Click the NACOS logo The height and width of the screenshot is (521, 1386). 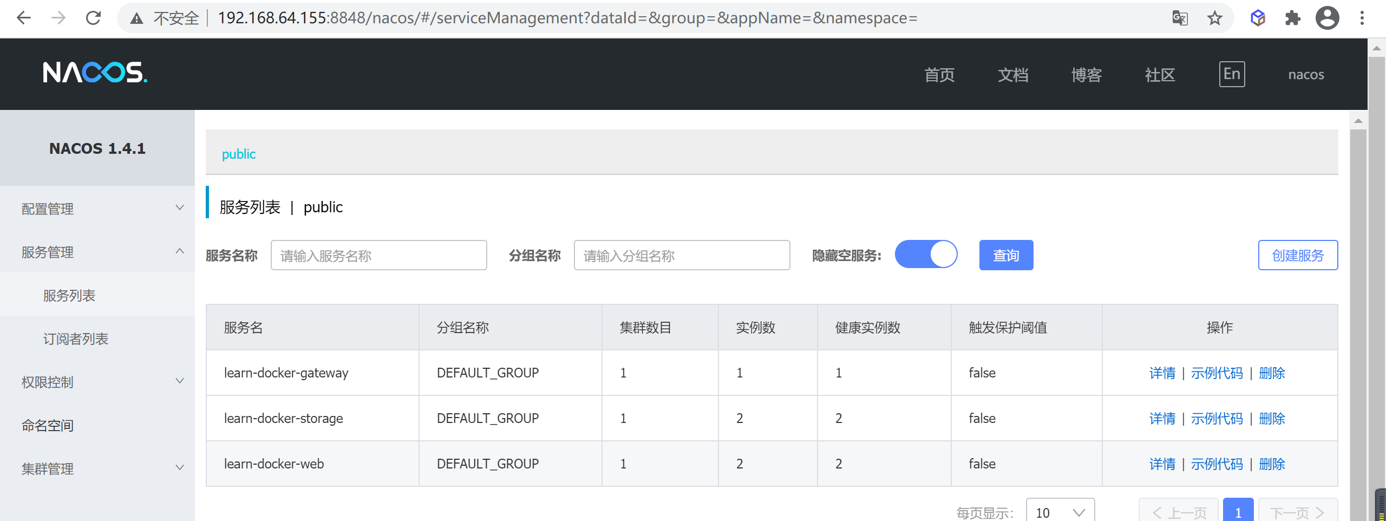click(x=95, y=73)
